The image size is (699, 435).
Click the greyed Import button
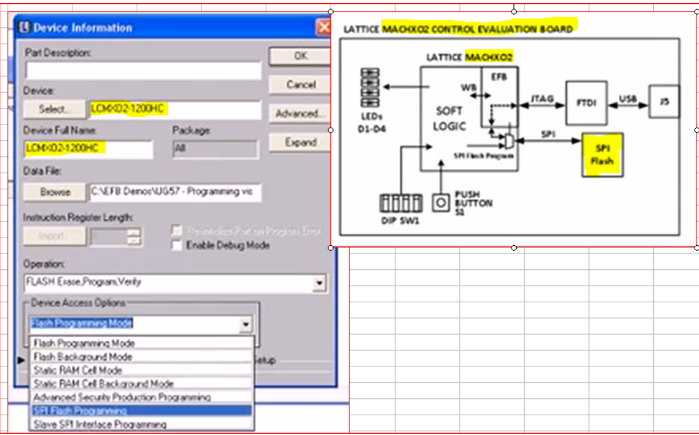pyautogui.click(x=55, y=236)
